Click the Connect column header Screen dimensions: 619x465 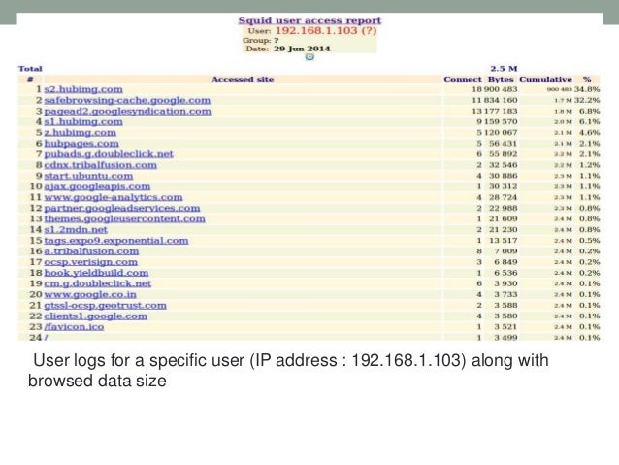pos(463,79)
